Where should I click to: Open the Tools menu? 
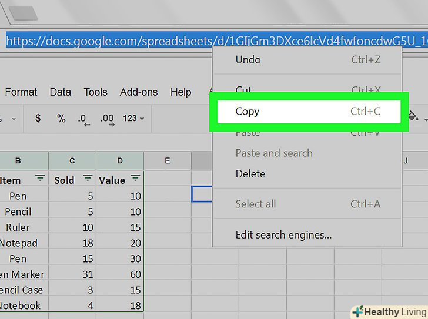(95, 92)
